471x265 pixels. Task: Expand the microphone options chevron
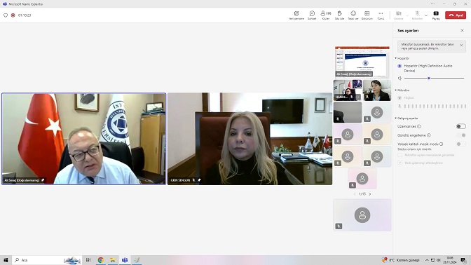coord(426,15)
